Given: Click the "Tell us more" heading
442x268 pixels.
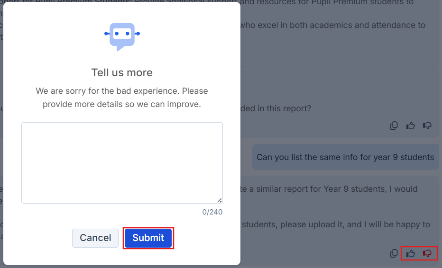Looking at the screenshot, I should click(122, 72).
